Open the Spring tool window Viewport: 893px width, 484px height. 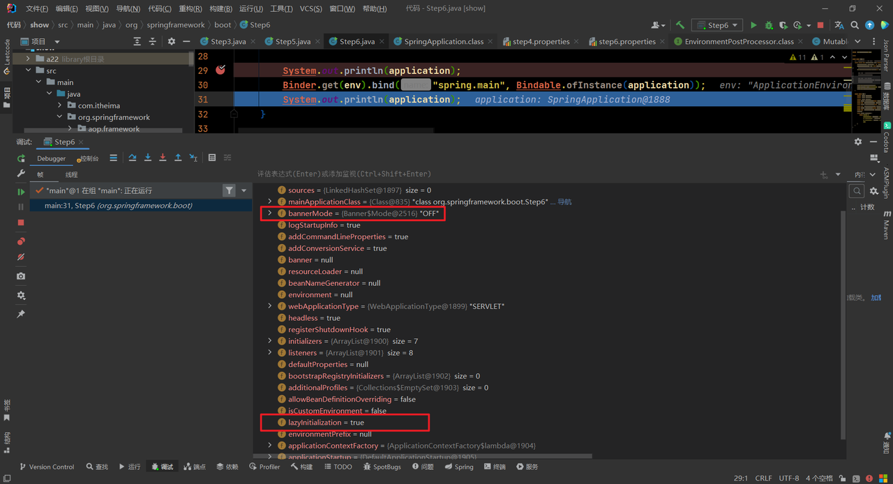point(458,467)
